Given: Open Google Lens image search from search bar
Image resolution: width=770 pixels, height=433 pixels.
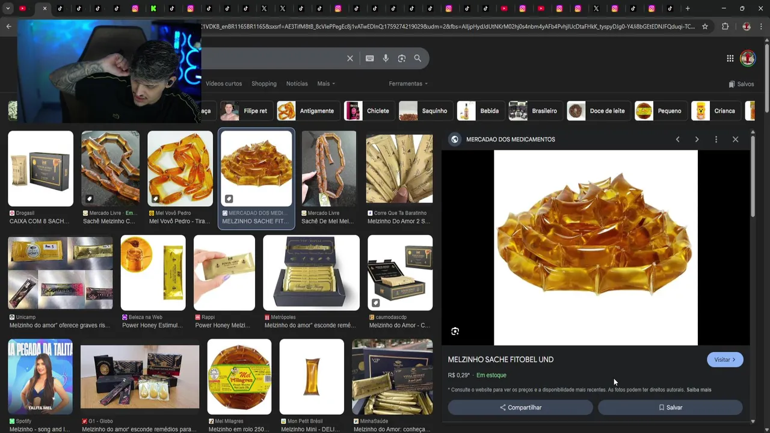Looking at the screenshot, I should pyautogui.click(x=401, y=58).
